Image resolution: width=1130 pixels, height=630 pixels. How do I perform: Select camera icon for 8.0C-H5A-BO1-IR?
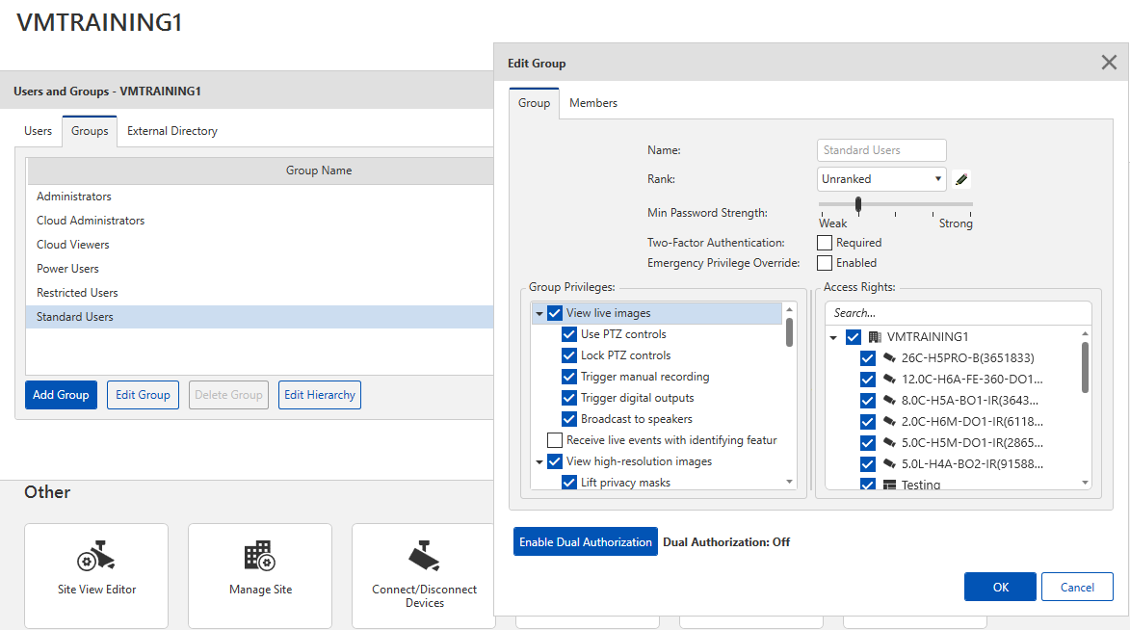(x=889, y=400)
